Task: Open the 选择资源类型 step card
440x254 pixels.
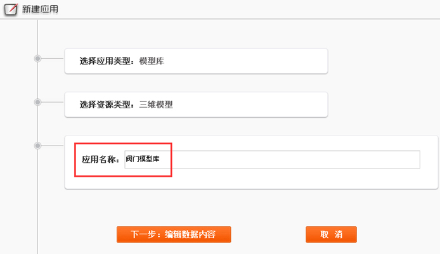Action: (x=196, y=105)
